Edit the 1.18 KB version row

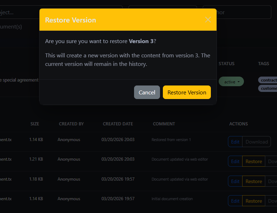[235, 181]
